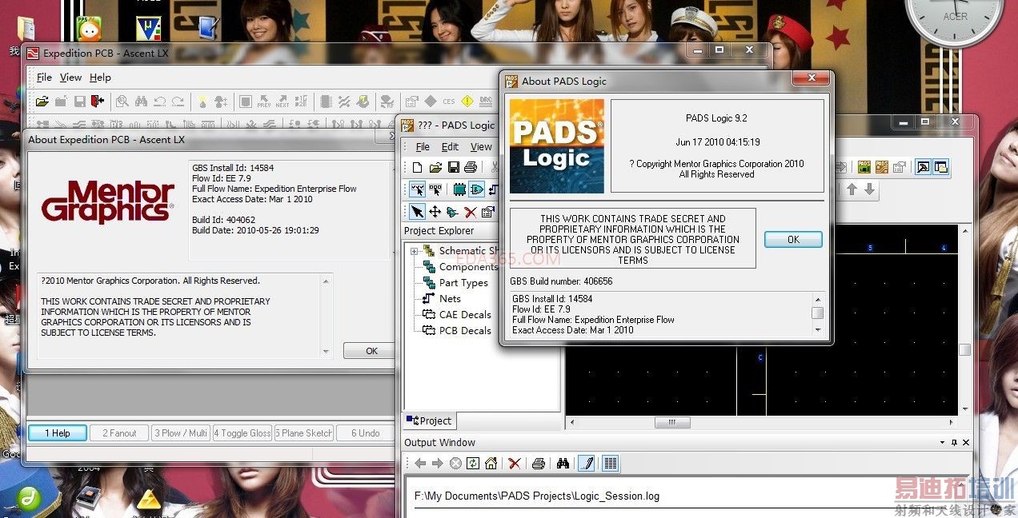This screenshot has height=518, width=1018.
Task: Click OK in About PADS Logic dialog
Action: point(793,239)
